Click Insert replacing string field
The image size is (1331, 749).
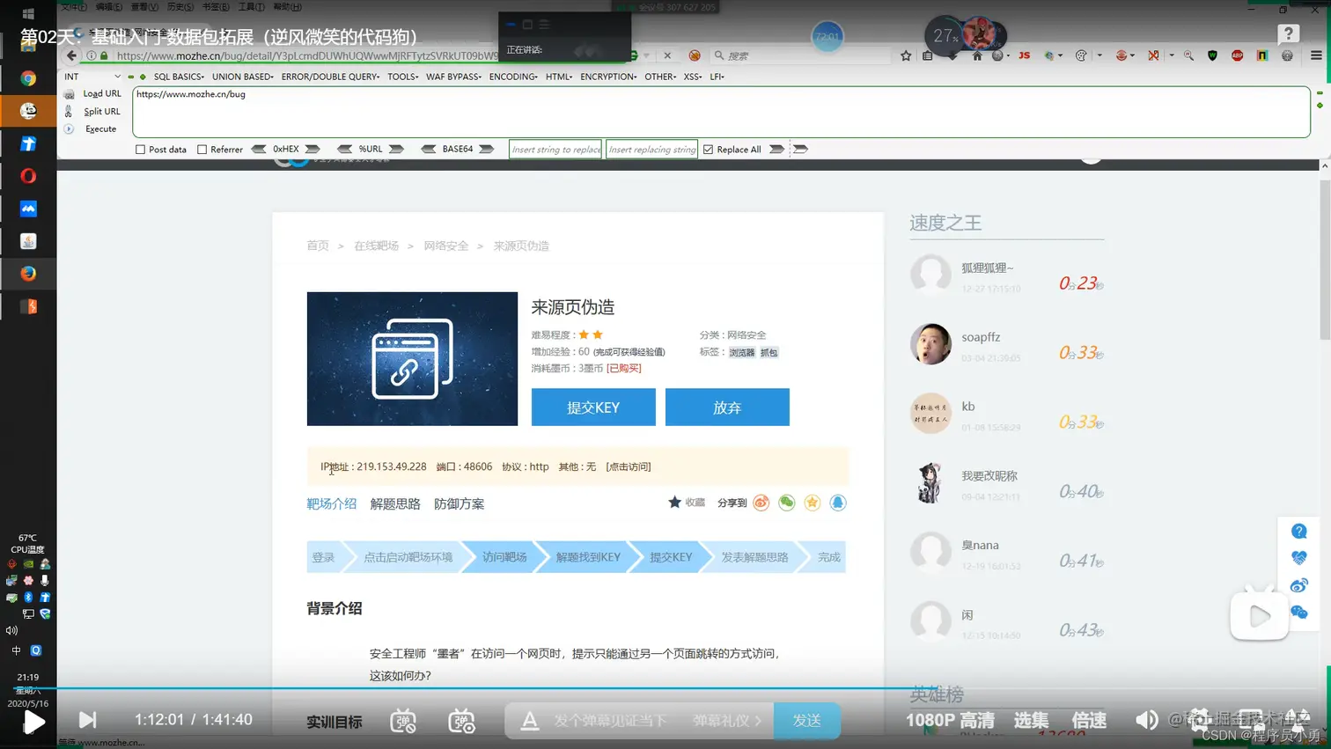coord(651,150)
